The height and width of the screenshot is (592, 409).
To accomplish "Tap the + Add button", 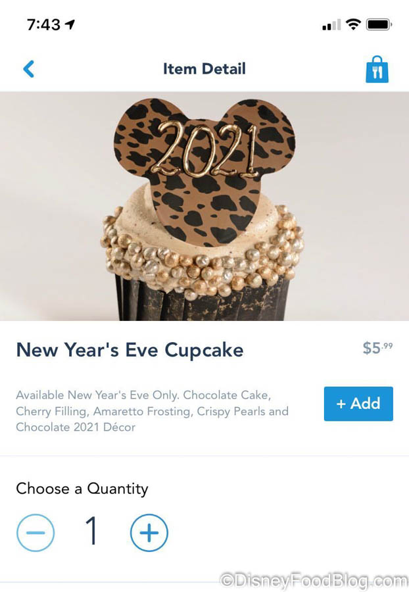I will tap(358, 404).
